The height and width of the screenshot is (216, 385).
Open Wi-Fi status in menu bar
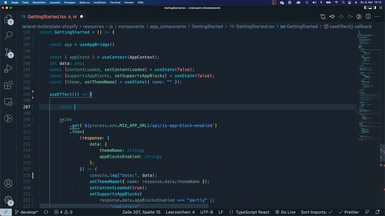point(336,2)
